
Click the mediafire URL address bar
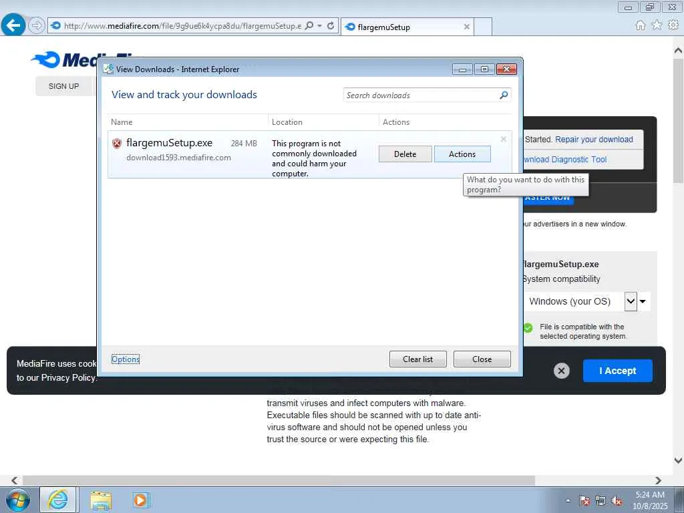(x=182, y=26)
